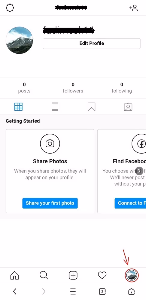Click Share your first photo button
This screenshot has height=300, width=146.
pos(50,203)
